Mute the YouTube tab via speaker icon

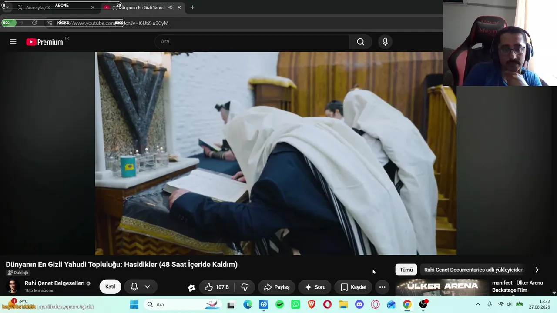click(x=171, y=7)
